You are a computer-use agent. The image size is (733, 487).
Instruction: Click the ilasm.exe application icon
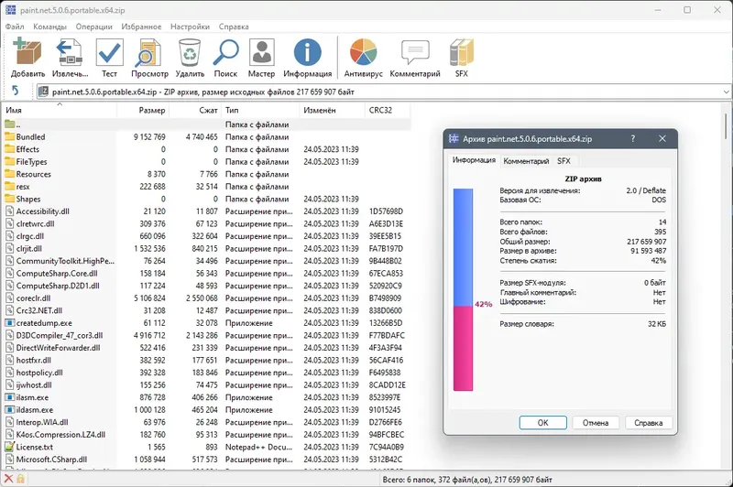pos(10,397)
